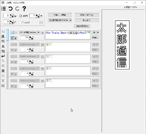Image resolution: width=146 pixels, height=134 pixels.
Task: Click the undo arrow icon
Action: 10,9
